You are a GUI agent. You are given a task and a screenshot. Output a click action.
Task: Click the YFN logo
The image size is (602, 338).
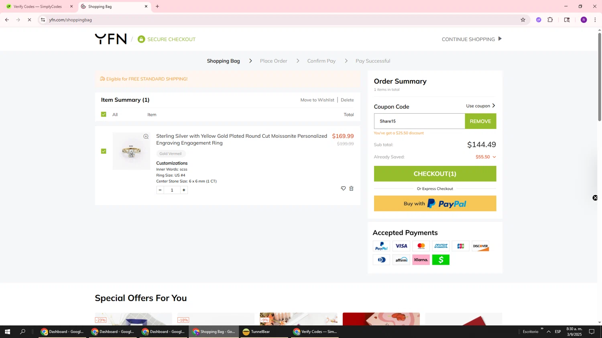point(111,39)
